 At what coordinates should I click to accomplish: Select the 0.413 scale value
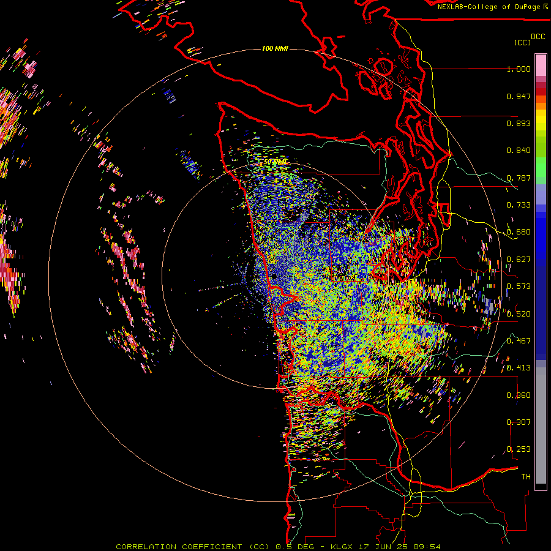click(x=519, y=368)
